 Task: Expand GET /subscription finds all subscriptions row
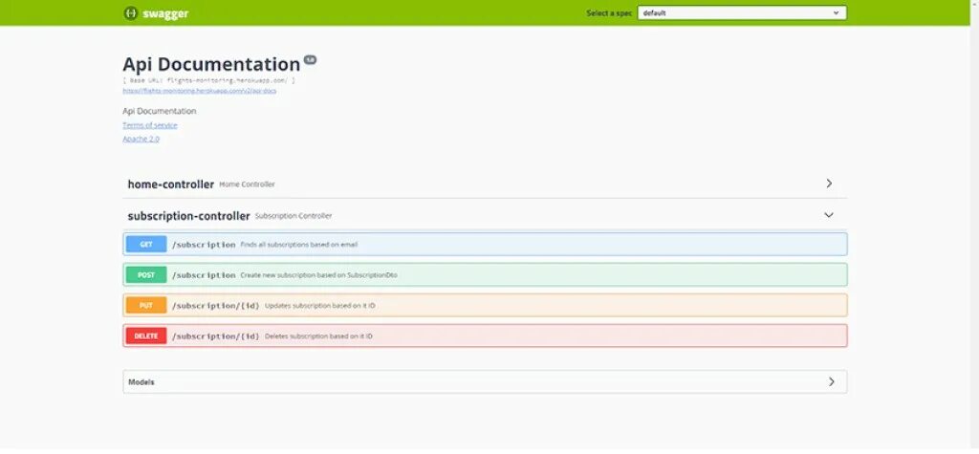click(x=485, y=244)
